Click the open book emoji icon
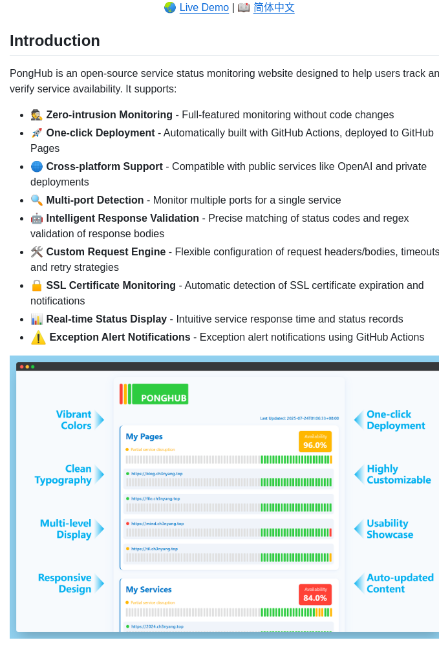 (244, 8)
